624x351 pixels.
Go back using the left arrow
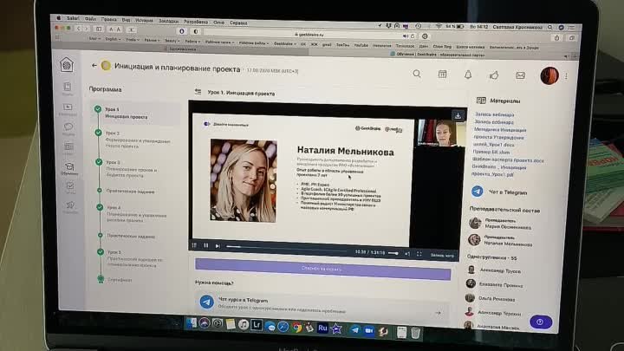coord(94,65)
